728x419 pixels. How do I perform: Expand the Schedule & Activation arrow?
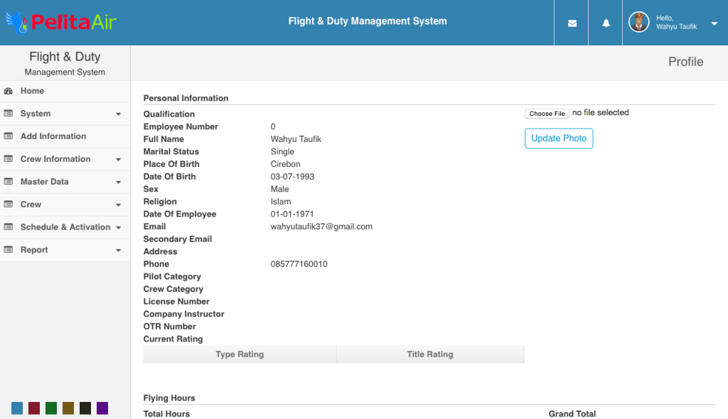click(119, 228)
